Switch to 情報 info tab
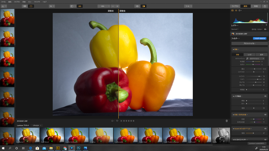The height and width of the screenshot is (151, 269). 256,6
